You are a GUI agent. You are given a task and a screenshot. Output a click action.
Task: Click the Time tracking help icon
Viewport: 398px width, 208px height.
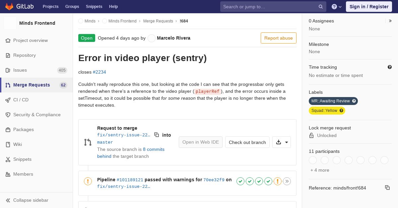pyautogui.click(x=390, y=67)
